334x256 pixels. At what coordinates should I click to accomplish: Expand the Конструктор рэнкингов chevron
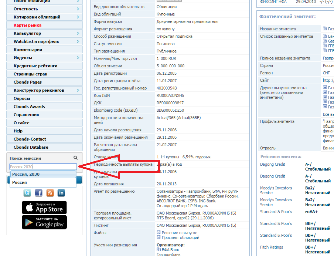(78, 90)
